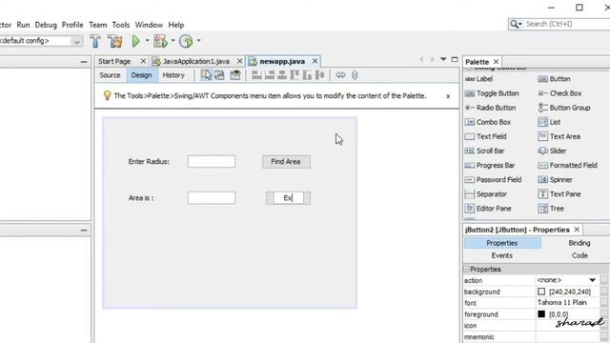Click the Build Project hammer icon

95,41
